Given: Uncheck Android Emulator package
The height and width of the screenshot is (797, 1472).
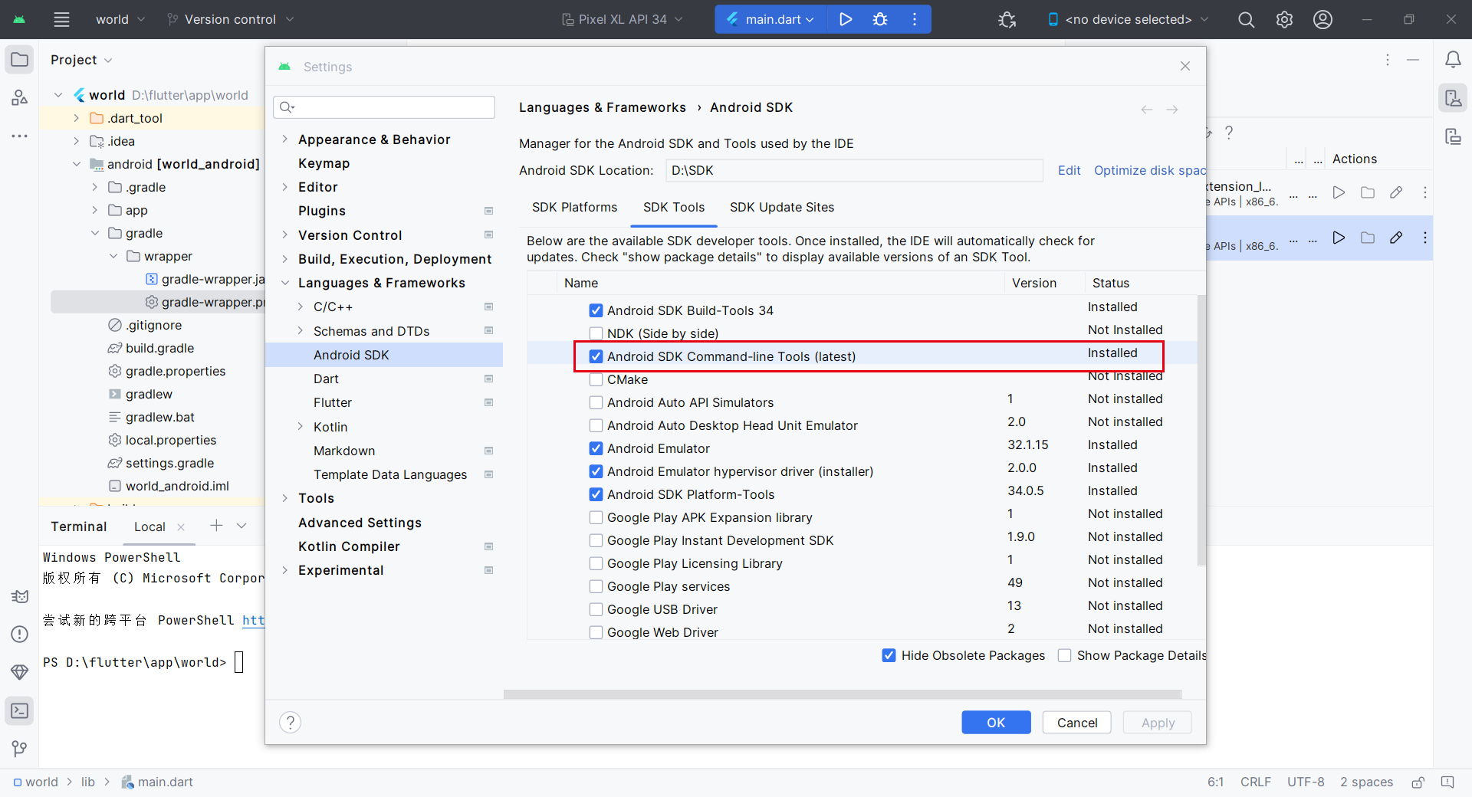Looking at the screenshot, I should [596, 448].
